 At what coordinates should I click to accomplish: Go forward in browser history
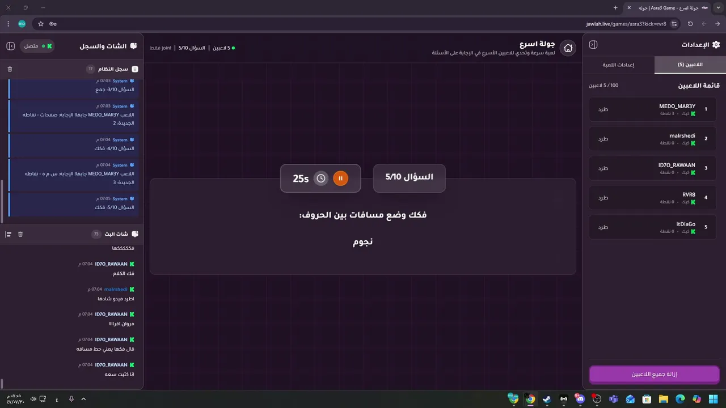[704, 24]
